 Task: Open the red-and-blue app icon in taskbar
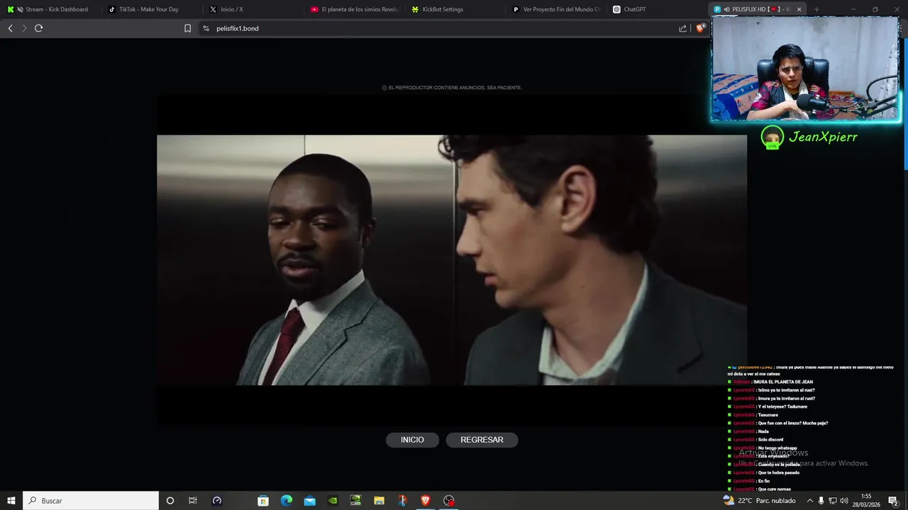(x=402, y=501)
